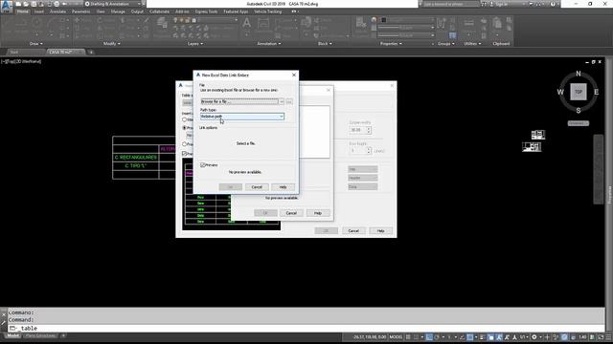Image resolution: width=613 pixels, height=344 pixels.
Task: Toggle lineweight display icon in status bar
Action: pos(482,337)
